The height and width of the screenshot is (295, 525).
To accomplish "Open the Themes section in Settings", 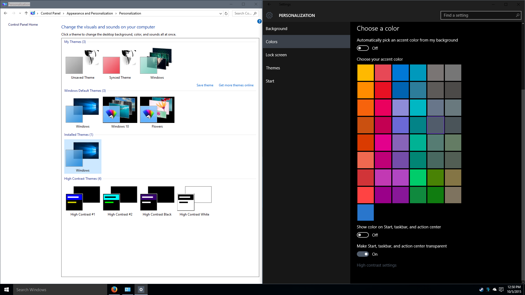I will click(273, 68).
